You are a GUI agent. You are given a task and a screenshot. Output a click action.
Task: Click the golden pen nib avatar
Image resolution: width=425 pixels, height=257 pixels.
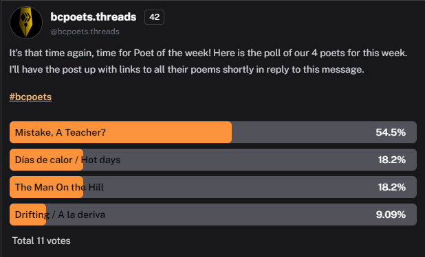pyautogui.click(x=26, y=23)
